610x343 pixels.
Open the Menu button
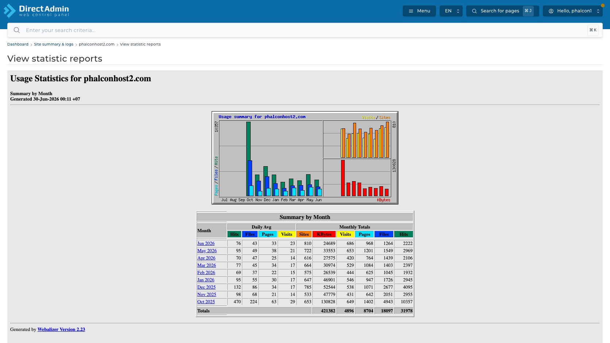point(419,11)
